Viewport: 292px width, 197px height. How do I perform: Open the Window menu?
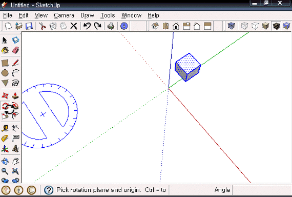click(132, 15)
